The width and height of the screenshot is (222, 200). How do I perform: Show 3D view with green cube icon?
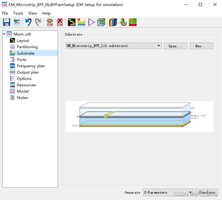click(x=101, y=22)
